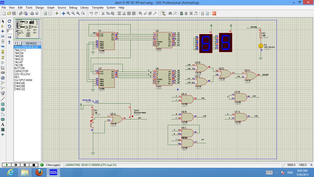Image resolution: width=314 pixels, height=177 pixels.
Task: Open the Library menu
Action: pyautogui.click(x=85, y=7)
